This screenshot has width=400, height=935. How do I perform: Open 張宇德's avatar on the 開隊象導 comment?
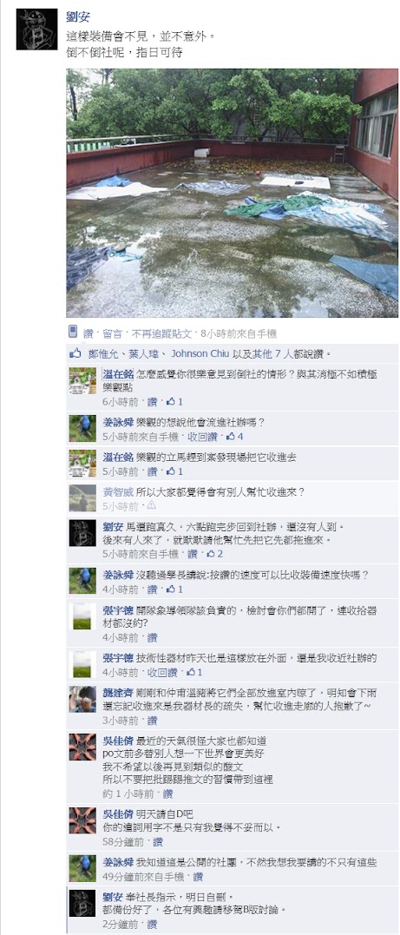pyautogui.click(x=82, y=616)
